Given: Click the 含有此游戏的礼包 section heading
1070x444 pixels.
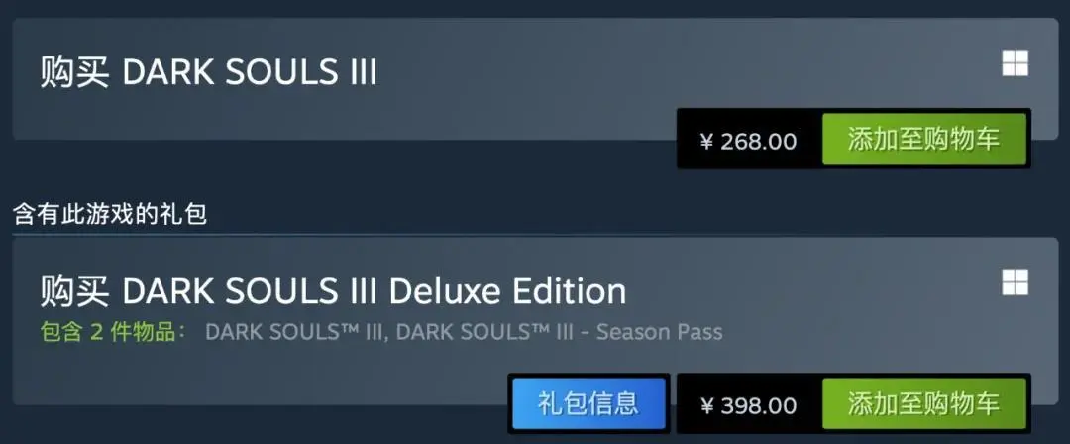Looking at the screenshot, I should [110, 214].
